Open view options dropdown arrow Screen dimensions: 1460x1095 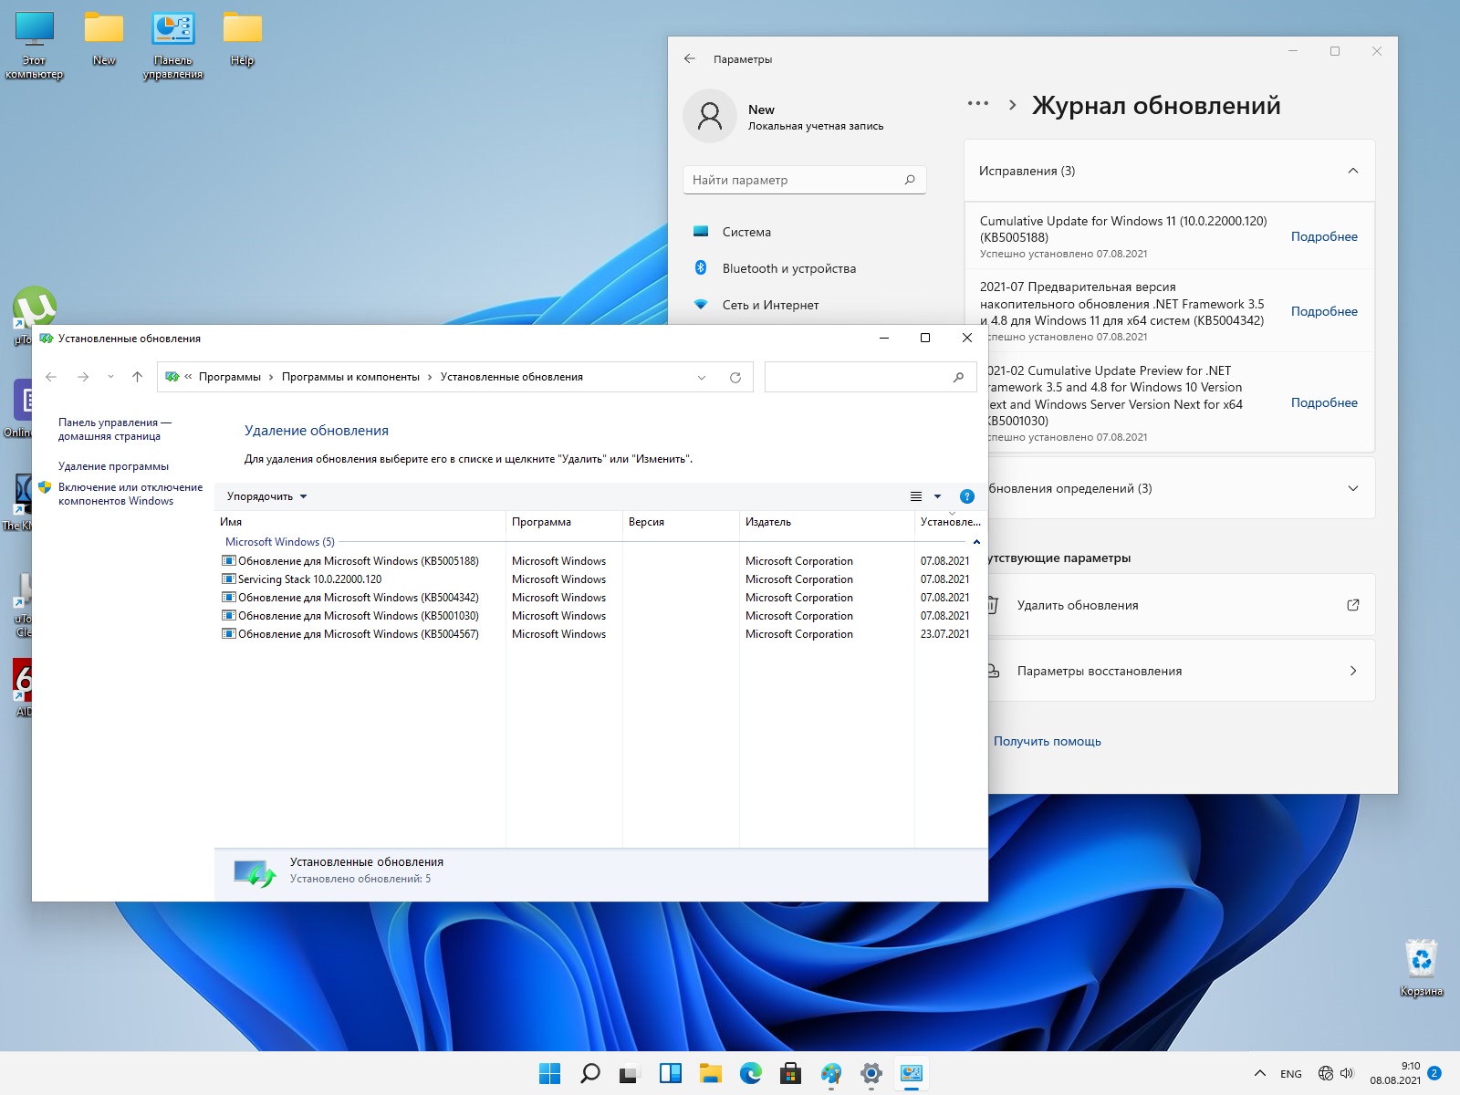click(937, 496)
